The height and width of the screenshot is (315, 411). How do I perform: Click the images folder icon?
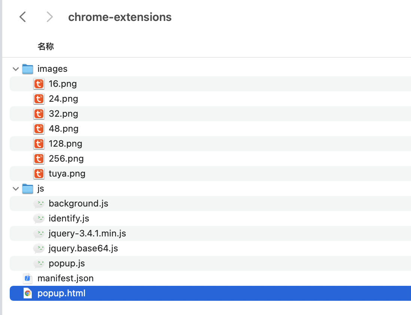(28, 69)
